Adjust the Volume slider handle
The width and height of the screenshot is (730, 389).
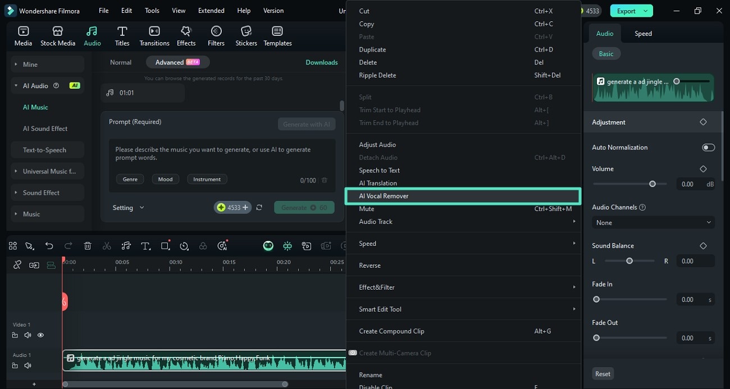tap(652, 184)
